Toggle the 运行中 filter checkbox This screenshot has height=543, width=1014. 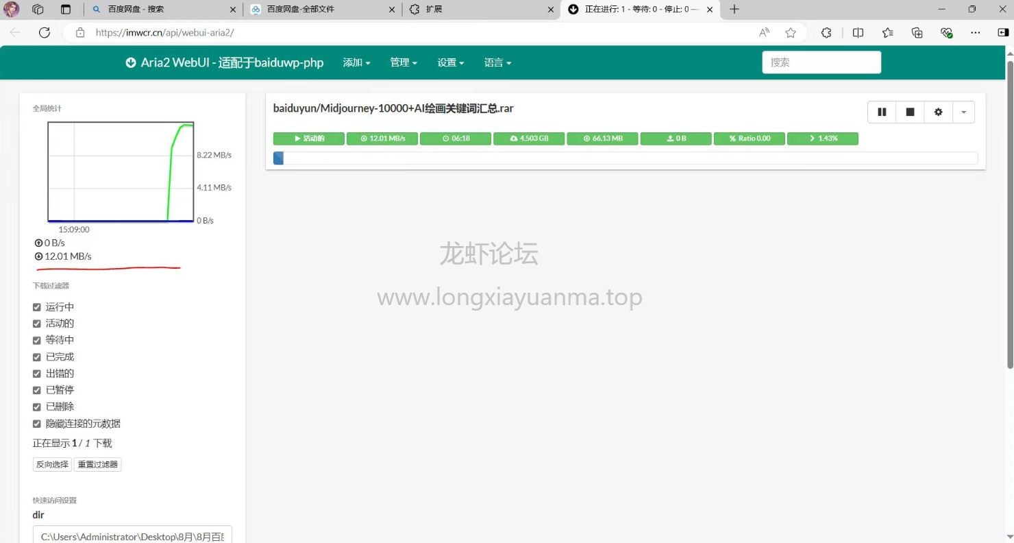37,307
